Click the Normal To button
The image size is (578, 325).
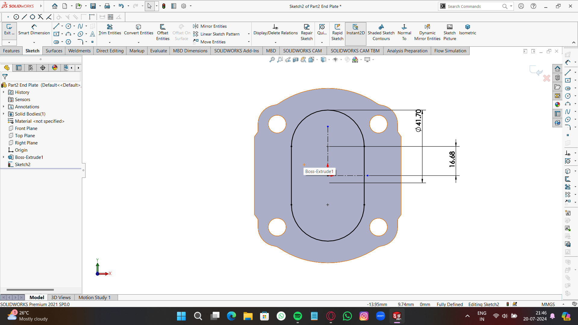[404, 32]
